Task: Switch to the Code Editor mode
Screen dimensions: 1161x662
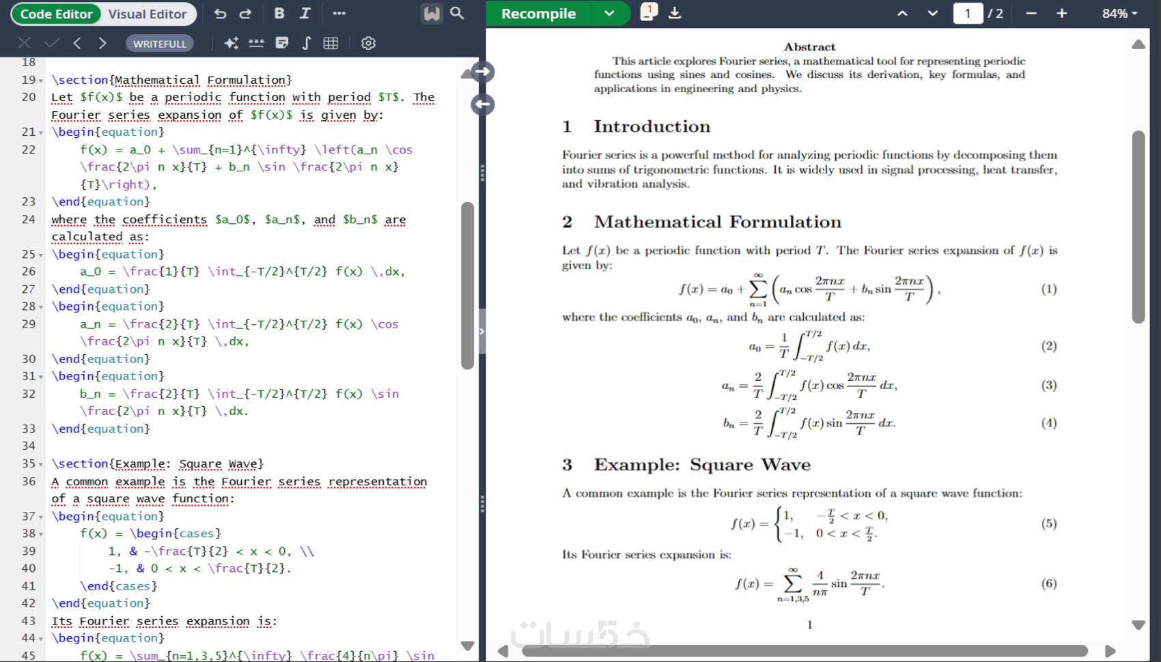Action: coord(56,14)
